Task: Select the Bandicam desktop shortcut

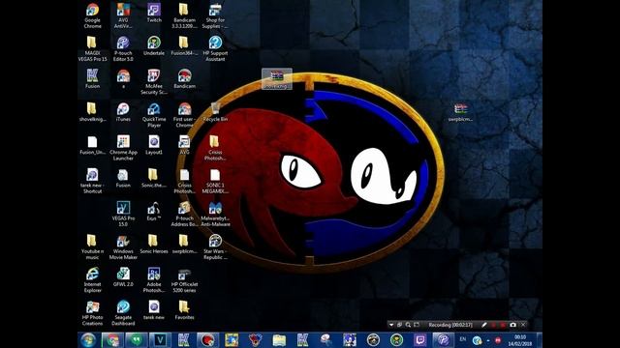Action: [184, 79]
